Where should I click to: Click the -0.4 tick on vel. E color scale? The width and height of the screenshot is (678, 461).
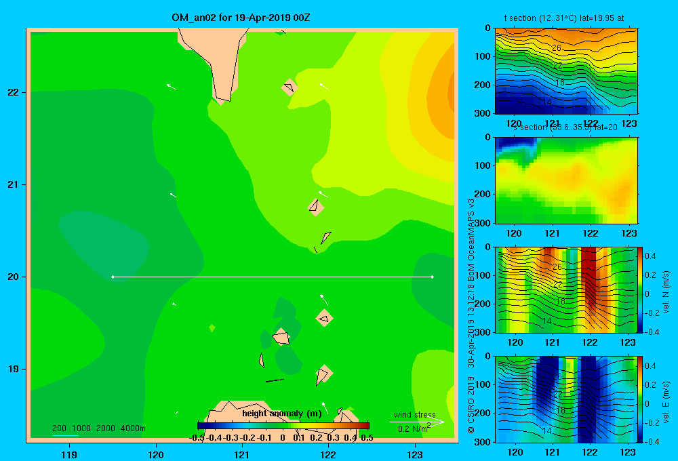[x=651, y=441]
